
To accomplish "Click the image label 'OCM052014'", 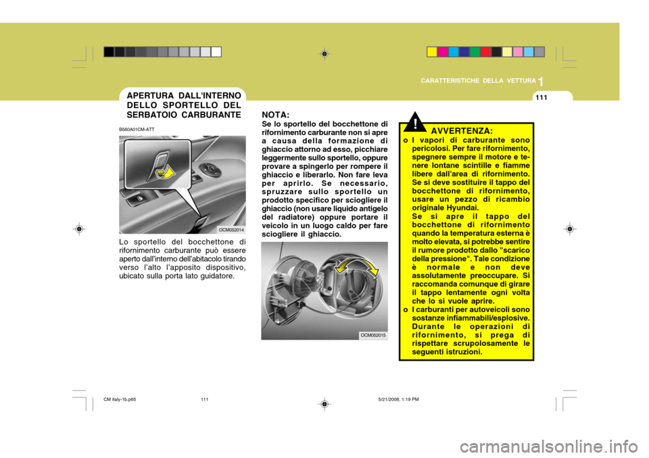I will (x=231, y=230).
